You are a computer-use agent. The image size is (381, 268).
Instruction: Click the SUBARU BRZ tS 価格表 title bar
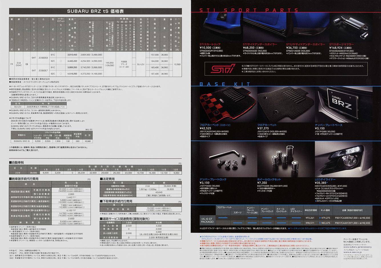[x=95, y=11]
